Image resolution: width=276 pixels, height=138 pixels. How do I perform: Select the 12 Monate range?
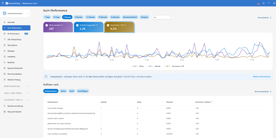(90, 17)
